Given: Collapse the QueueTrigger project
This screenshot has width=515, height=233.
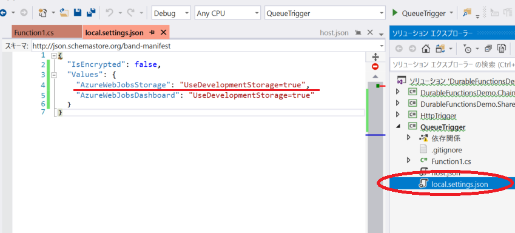Looking at the screenshot, I should coord(398,126).
